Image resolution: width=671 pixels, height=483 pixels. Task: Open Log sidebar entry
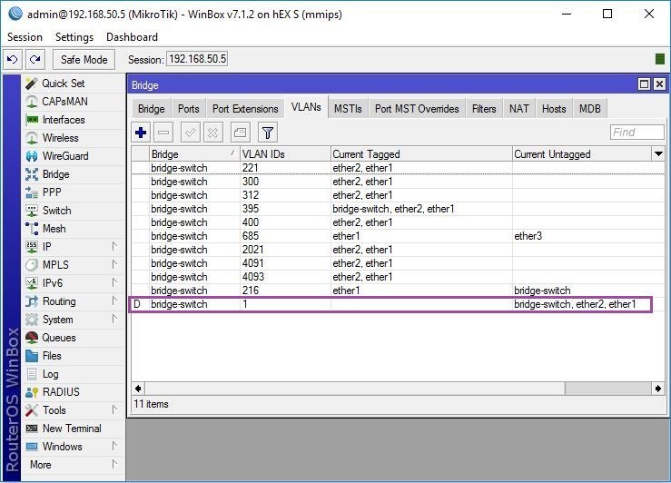[x=50, y=374]
